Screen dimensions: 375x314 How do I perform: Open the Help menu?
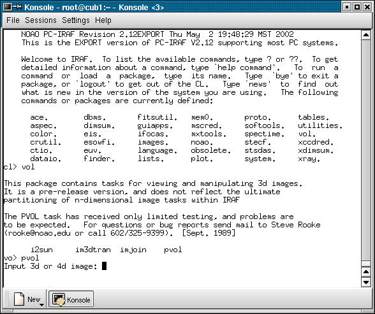(103, 20)
